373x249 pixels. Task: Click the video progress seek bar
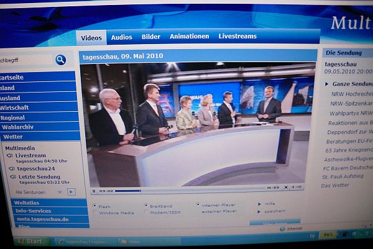(190, 190)
